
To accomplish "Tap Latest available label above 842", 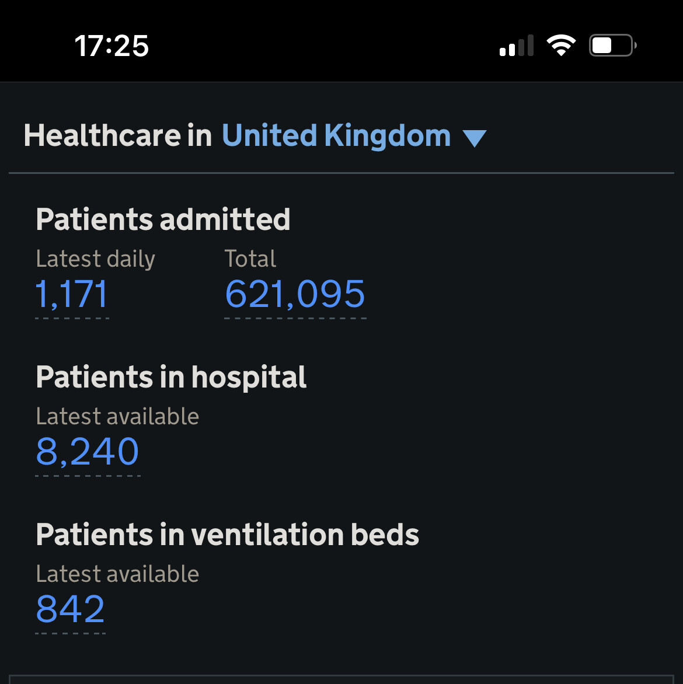I will 117,574.
